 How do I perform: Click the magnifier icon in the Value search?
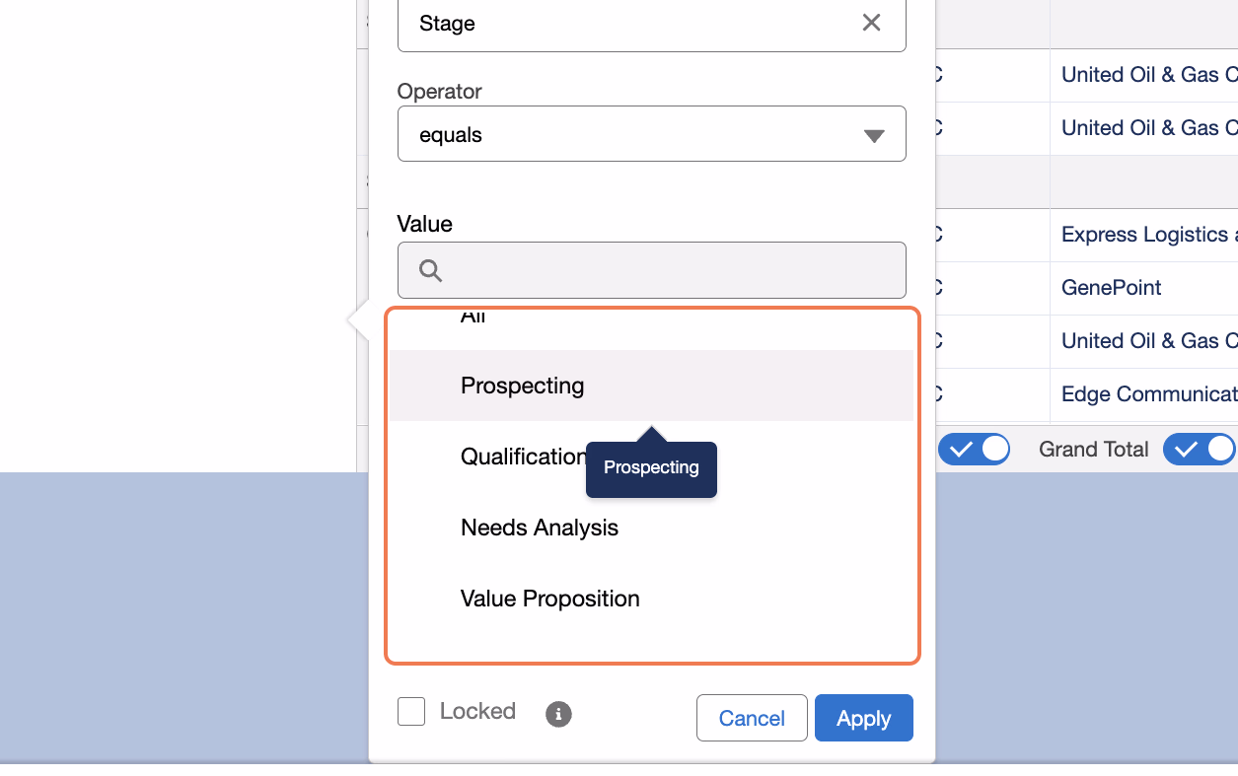430,270
